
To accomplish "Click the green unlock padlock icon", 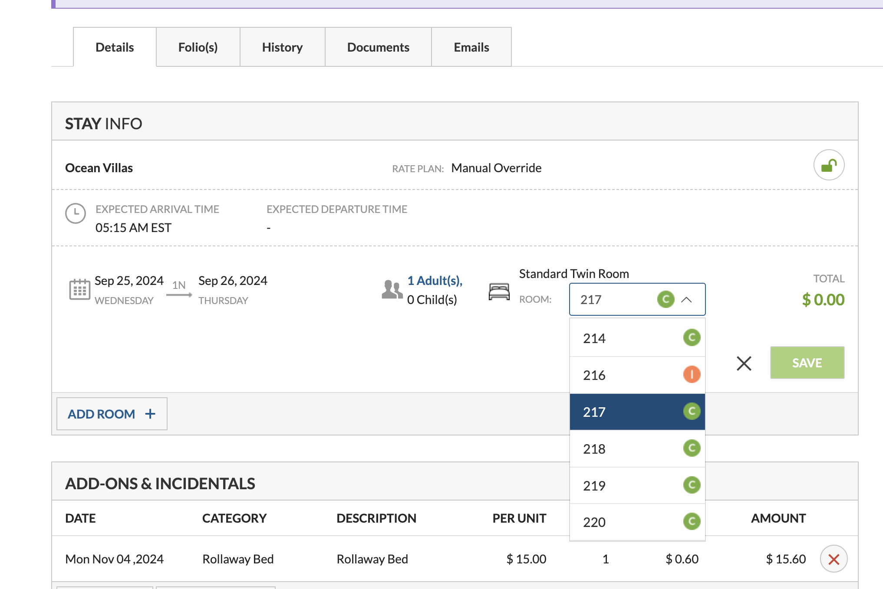I will point(828,165).
